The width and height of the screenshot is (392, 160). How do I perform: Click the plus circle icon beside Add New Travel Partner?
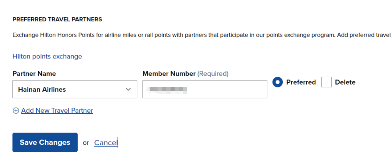(16, 111)
